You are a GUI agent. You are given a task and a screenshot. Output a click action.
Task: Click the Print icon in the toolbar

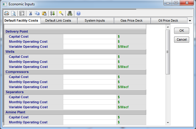pos(7,13)
